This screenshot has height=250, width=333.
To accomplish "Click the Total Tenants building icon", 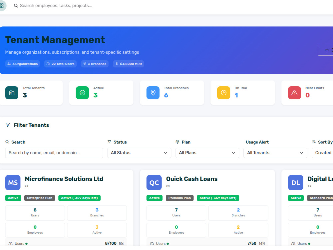I will point(12,93).
